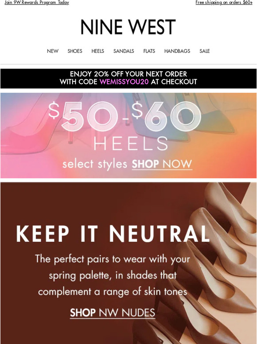Open HANDBAGS from the navigation bar
Image resolution: width=257 pixels, height=344 pixels.
click(177, 51)
